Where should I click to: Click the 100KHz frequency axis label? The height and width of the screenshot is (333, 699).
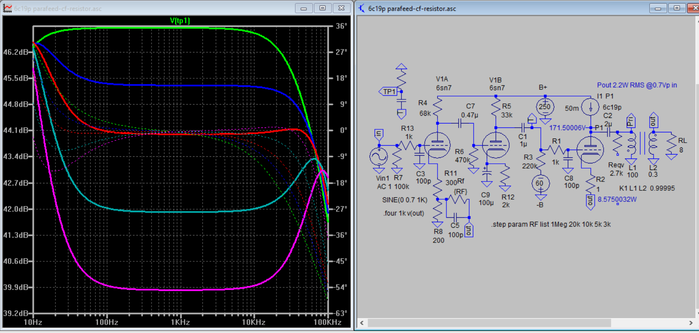(x=327, y=322)
